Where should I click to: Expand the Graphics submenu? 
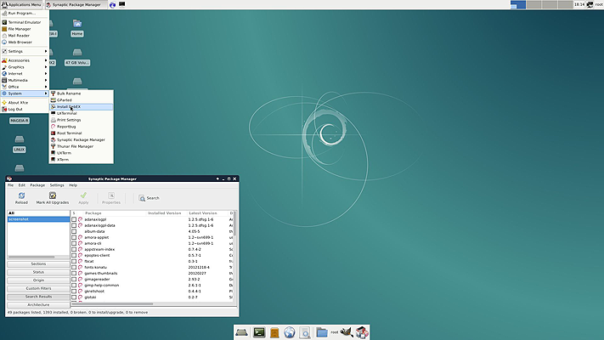pyautogui.click(x=25, y=67)
